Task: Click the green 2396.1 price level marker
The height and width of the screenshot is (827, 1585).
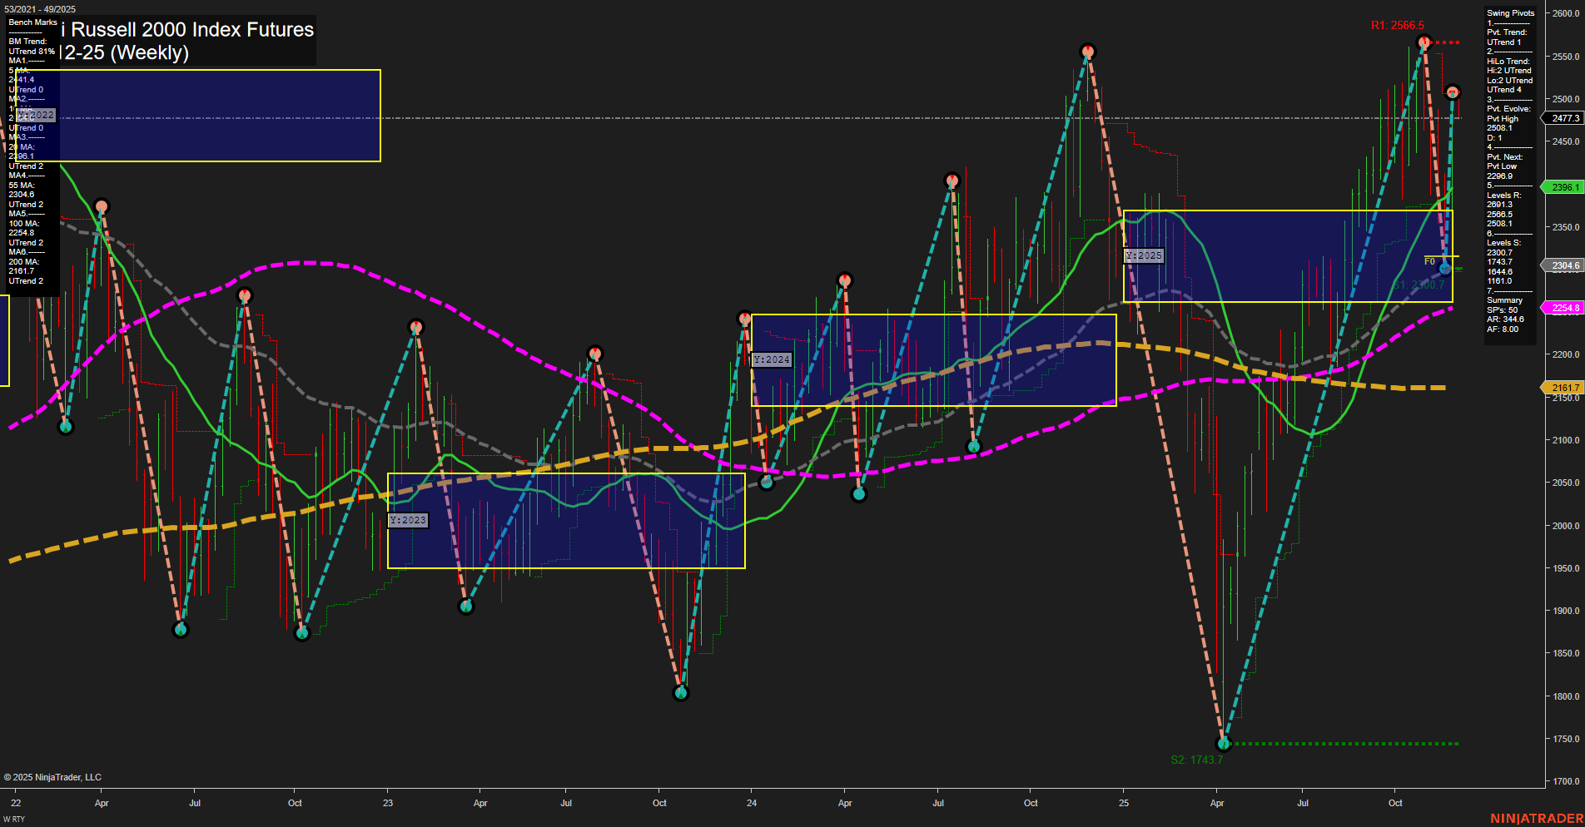Action: point(1560,187)
